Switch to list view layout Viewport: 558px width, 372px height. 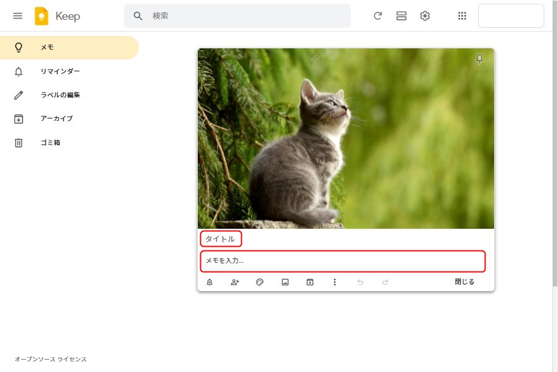tap(401, 16)
